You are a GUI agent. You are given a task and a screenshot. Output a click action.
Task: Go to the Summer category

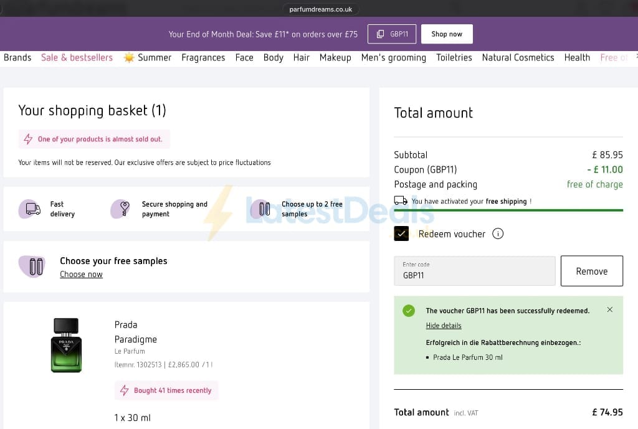coord(155,58)
